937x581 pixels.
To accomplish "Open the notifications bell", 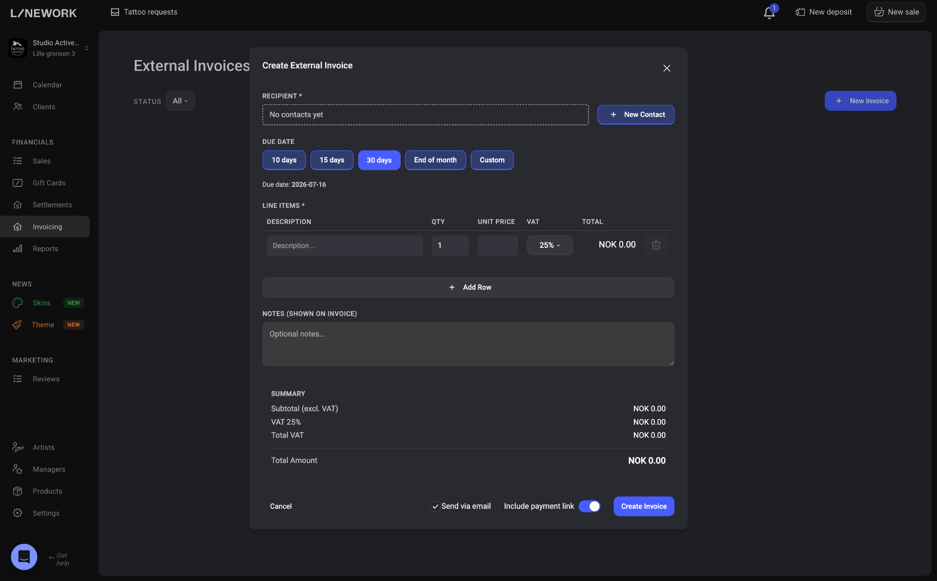I will (x=769, y=13).
